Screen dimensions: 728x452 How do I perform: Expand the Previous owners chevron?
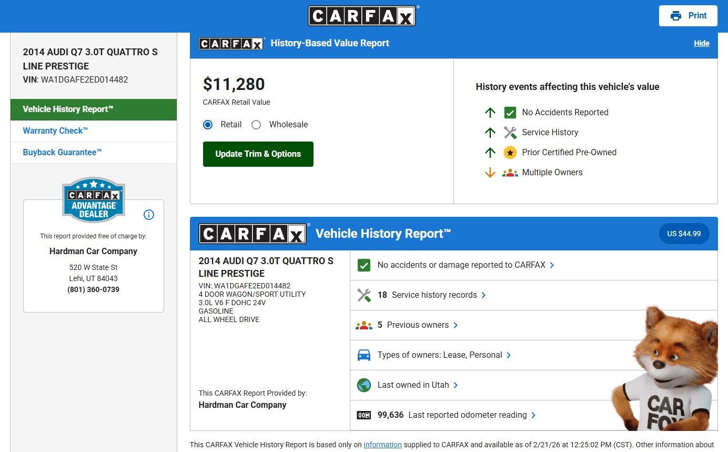click(x=456, y=325)
